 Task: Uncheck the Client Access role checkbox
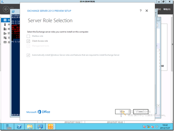[x=28, y=41]
